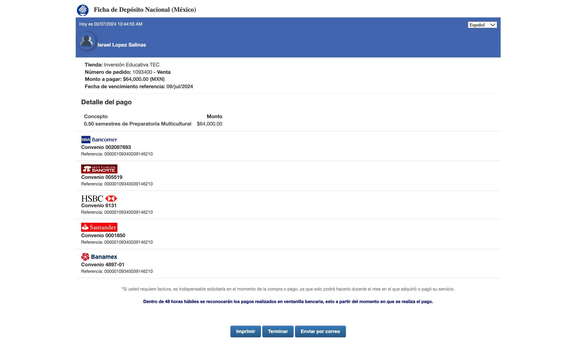
Task: Click the BBVA Bancomer bank logo
Action: pos(99,140)
